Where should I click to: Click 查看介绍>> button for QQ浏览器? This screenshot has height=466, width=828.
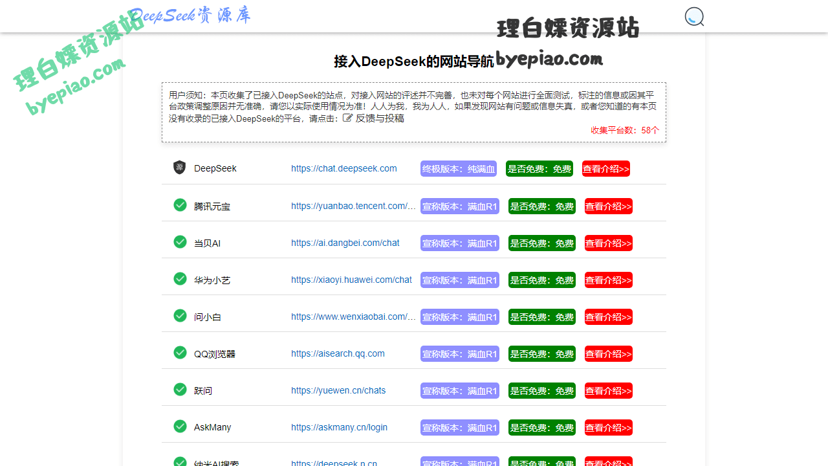(x=609, y=354)
